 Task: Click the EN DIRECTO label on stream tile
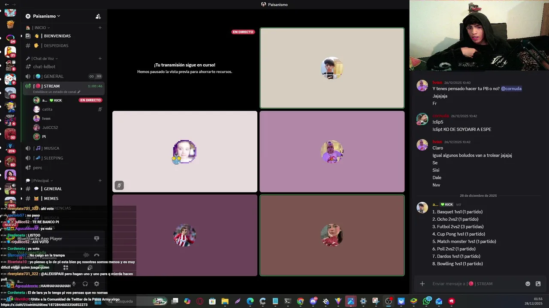(x=243, y=32)
